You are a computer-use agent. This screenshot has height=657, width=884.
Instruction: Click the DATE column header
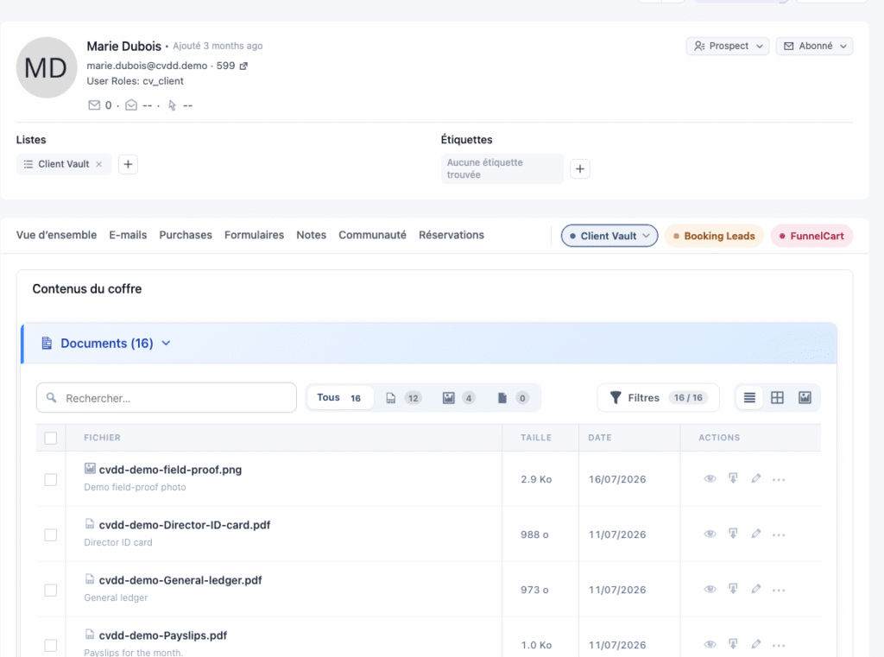(600, 438)
